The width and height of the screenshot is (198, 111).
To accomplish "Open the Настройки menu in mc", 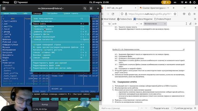I will (52, 13).
